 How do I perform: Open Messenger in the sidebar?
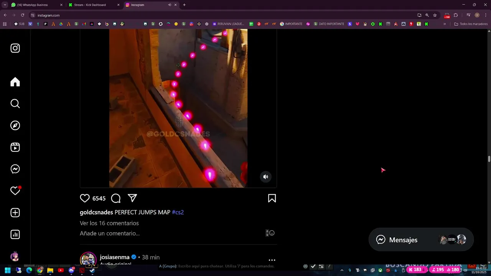[15, 169]
